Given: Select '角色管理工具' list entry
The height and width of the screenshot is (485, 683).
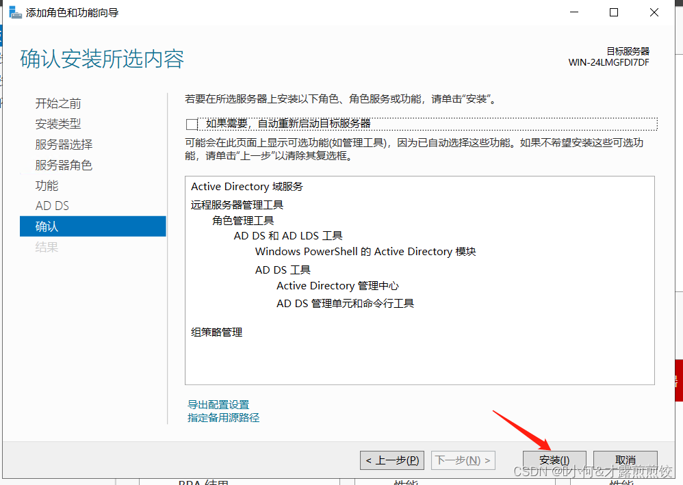Looking at the screenshot, I should (243, 221).
